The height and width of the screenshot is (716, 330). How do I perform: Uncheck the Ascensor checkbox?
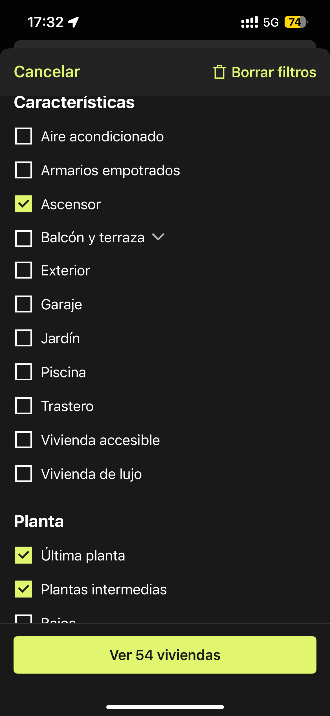tap(24, 204)
